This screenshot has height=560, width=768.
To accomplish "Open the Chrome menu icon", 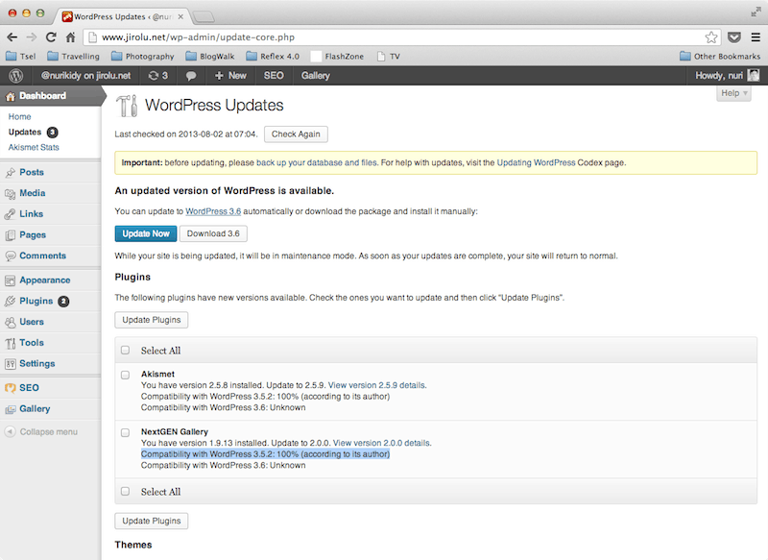I will [x=755, y=37].
